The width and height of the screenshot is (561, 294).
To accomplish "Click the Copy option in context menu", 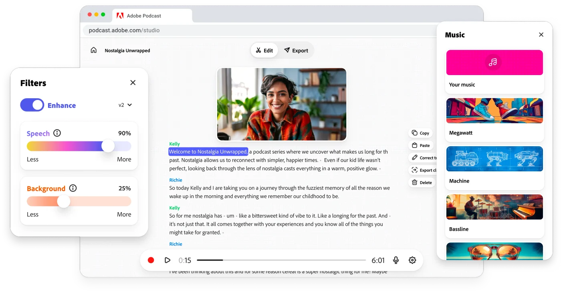I will [x=420, y=133].
